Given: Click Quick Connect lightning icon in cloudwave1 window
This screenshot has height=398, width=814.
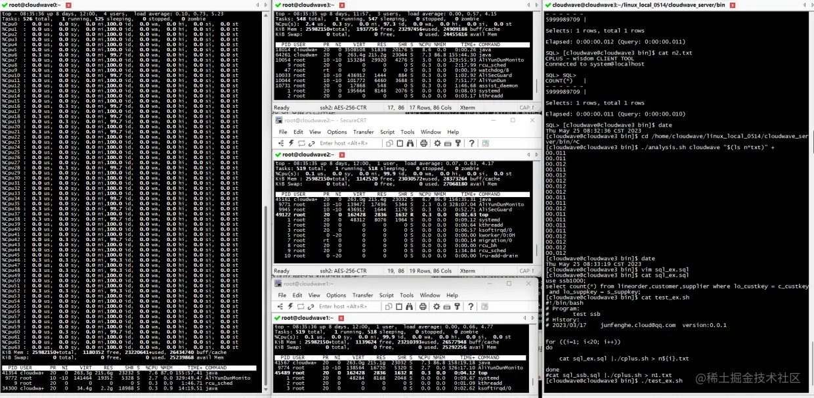Looking at the screenshot, I should (290, 307).
